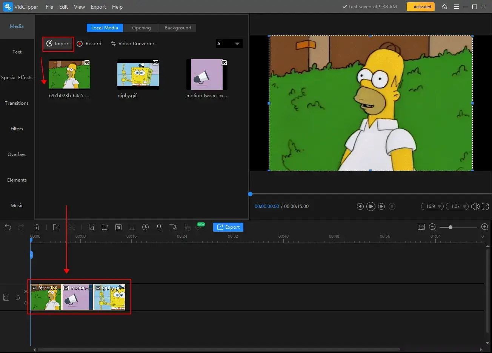
Task: Apply the Mosaic tool
Action: pyautogui.click(x=118, y=227)
